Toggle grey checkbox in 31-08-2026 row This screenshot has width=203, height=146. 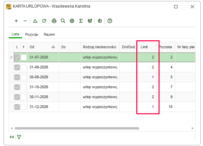[x=17, y=67]
